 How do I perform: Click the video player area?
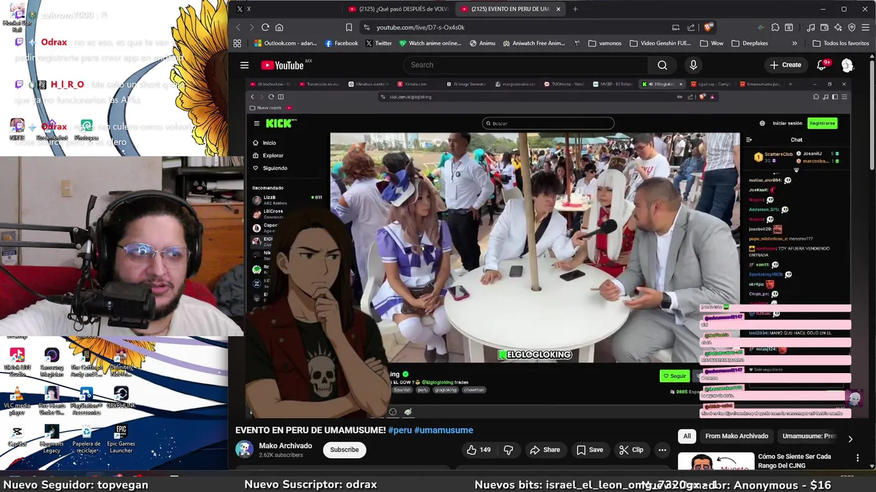pyautogui.click(x=548, y=248)
